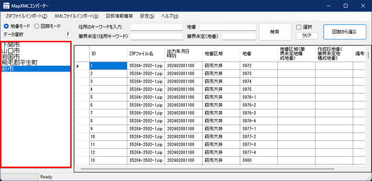Viewport: 372px width, 181px height.
Task: Click the MapXML converter app icon in title bar
Action: [6, 6]
